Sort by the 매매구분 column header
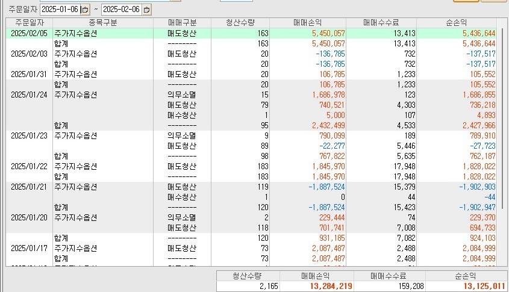The height and width of the screenshot is (292, 509). coord(182,23)
